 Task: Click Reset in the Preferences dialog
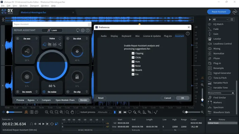(101, 98)
